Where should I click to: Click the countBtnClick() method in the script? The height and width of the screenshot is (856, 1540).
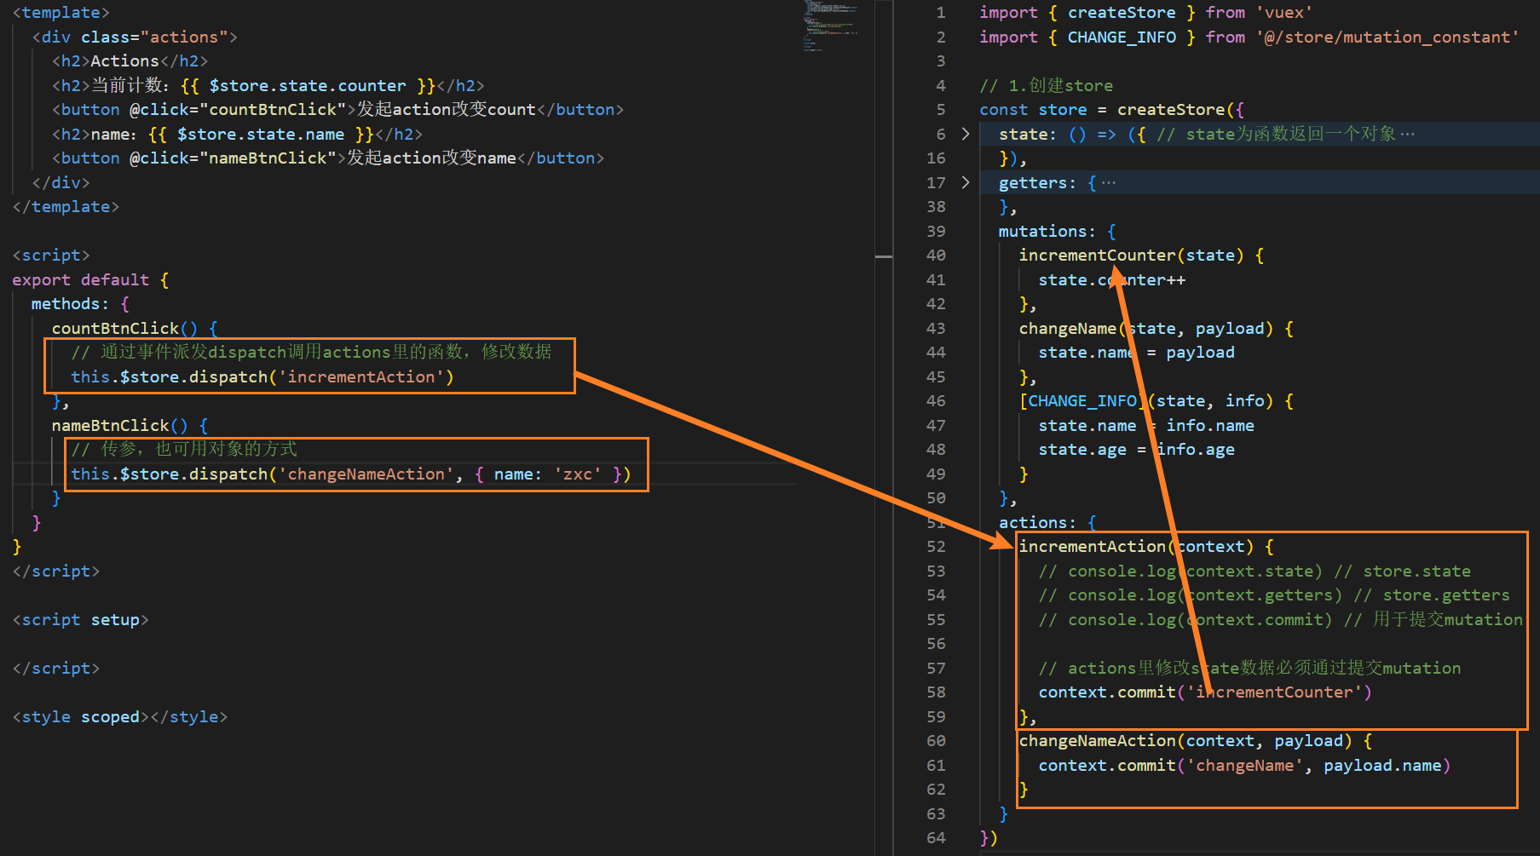coord(124,329)
